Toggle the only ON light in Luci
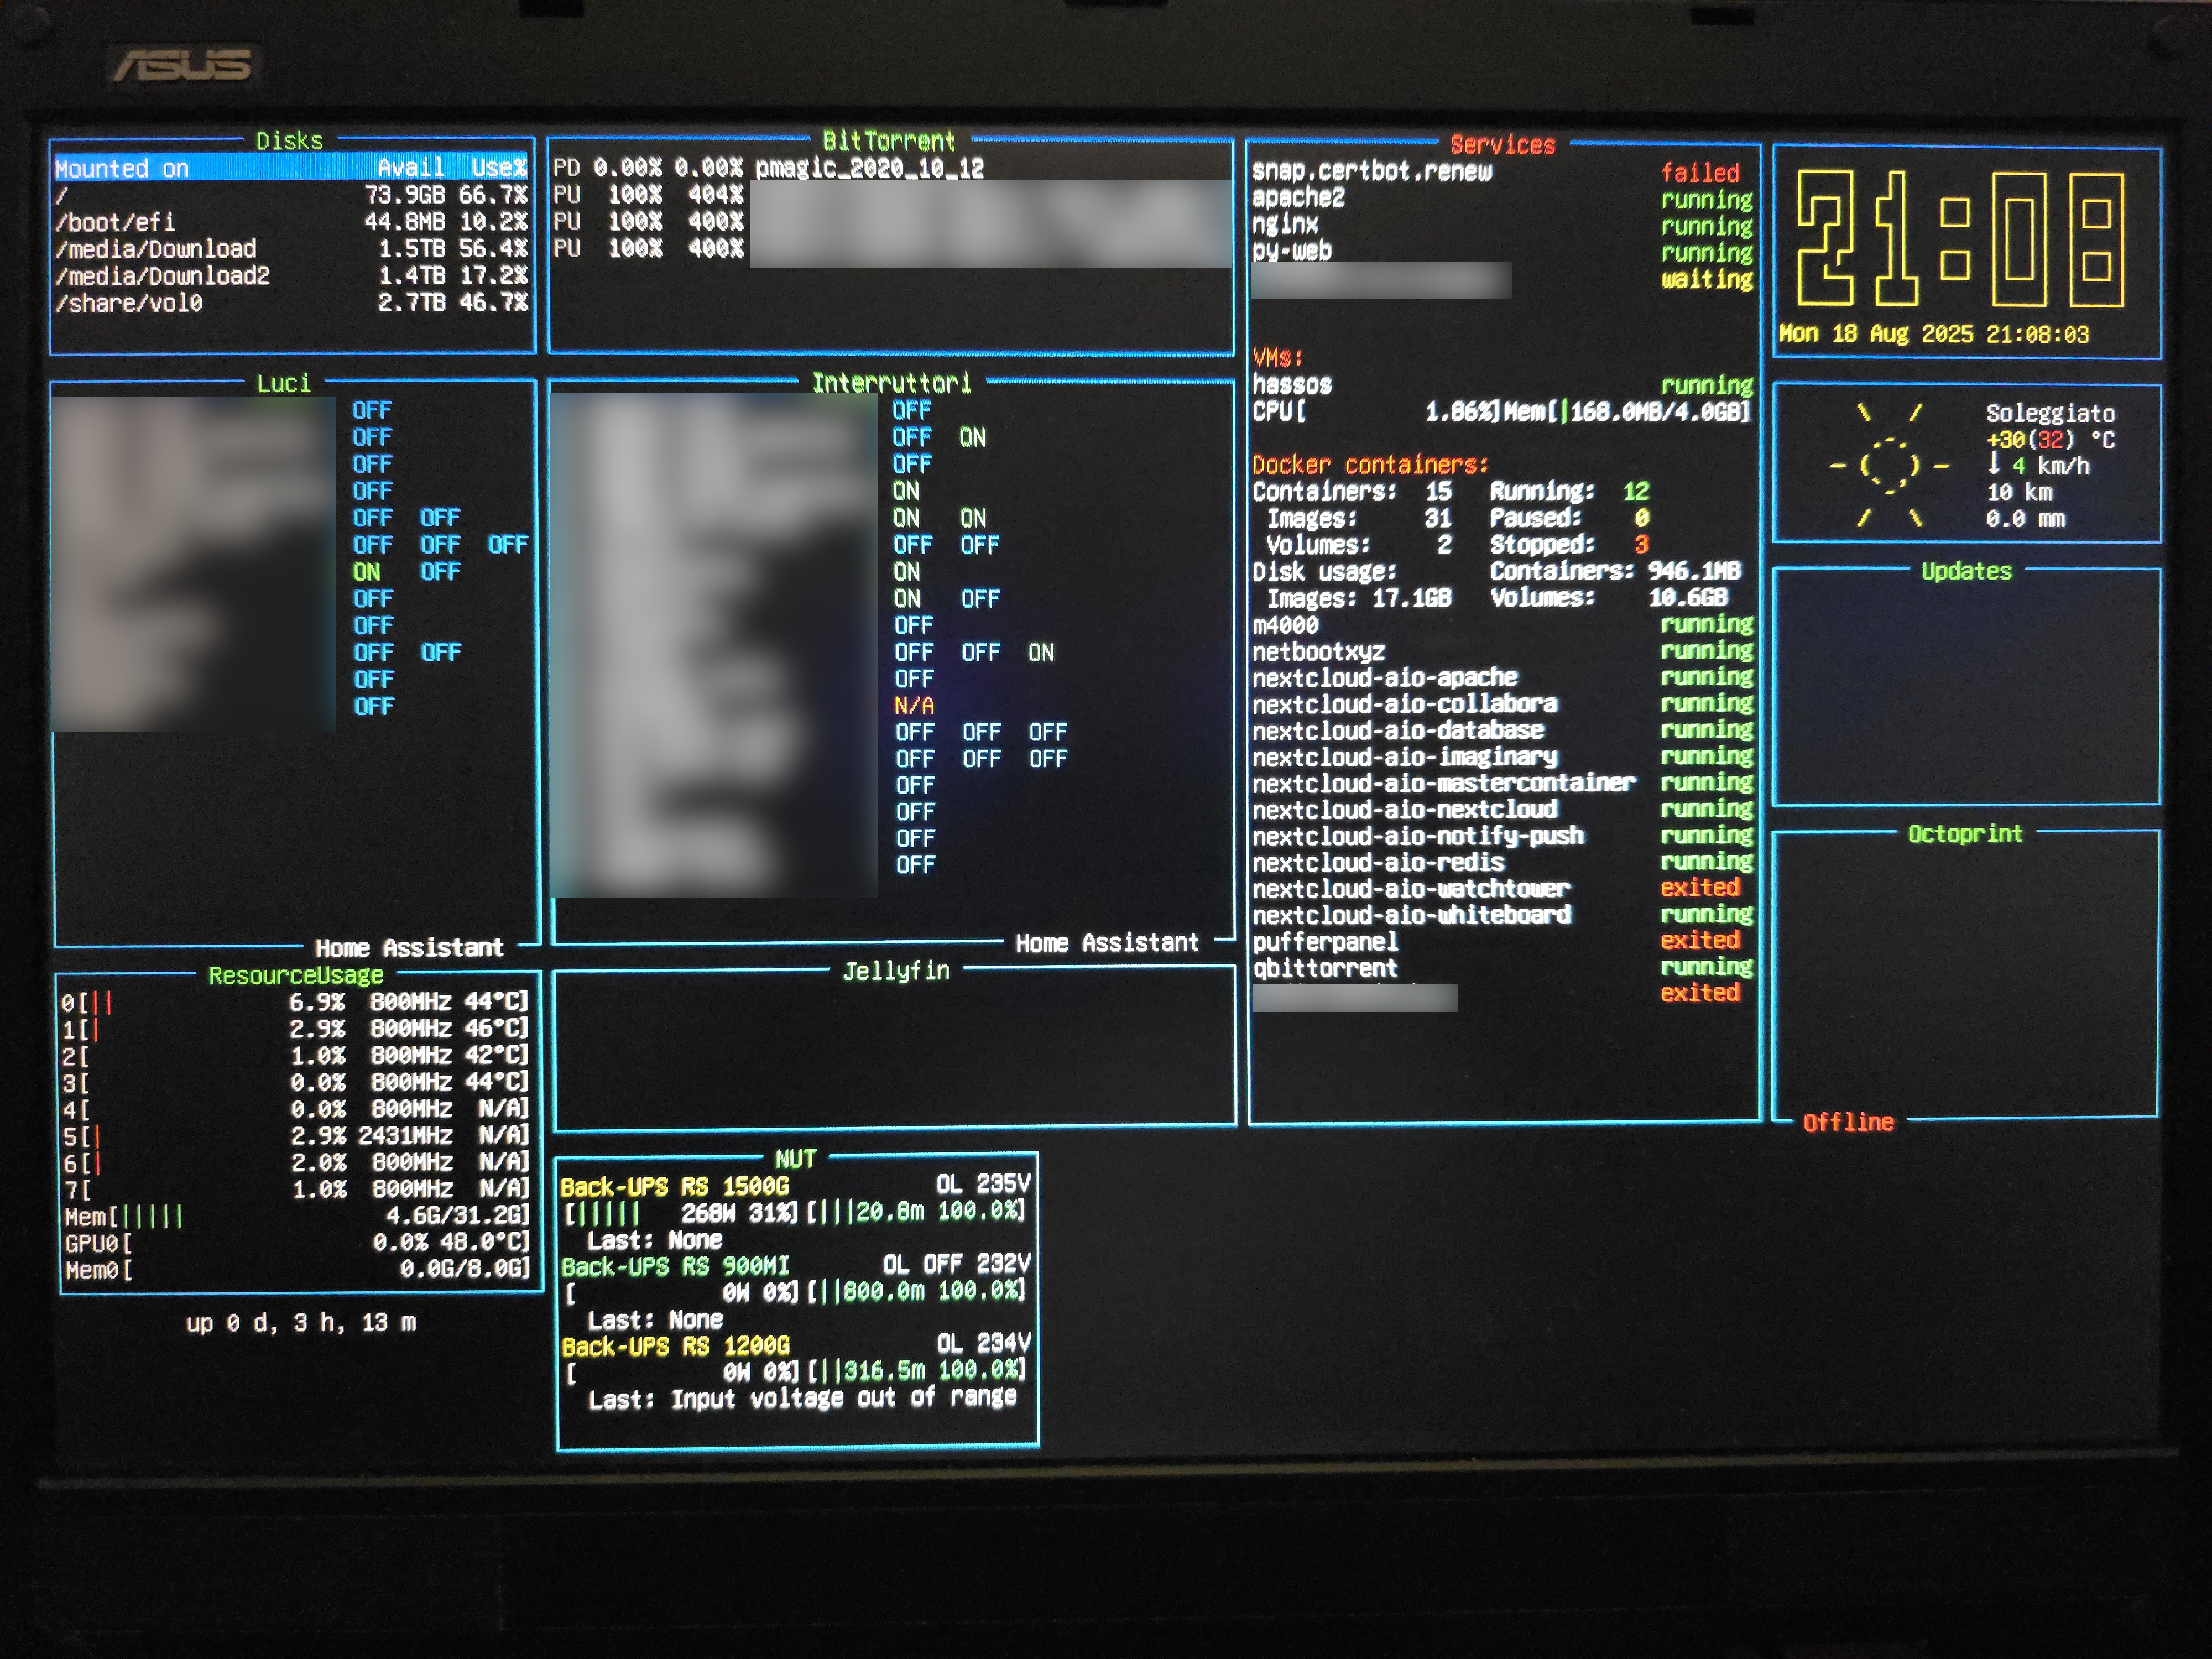The height and width of the screenshot is (1659, 2212). point(366,572)
